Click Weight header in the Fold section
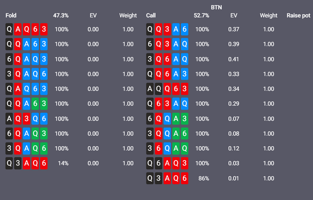Screen dimensions: 313x200 [128, 16]
